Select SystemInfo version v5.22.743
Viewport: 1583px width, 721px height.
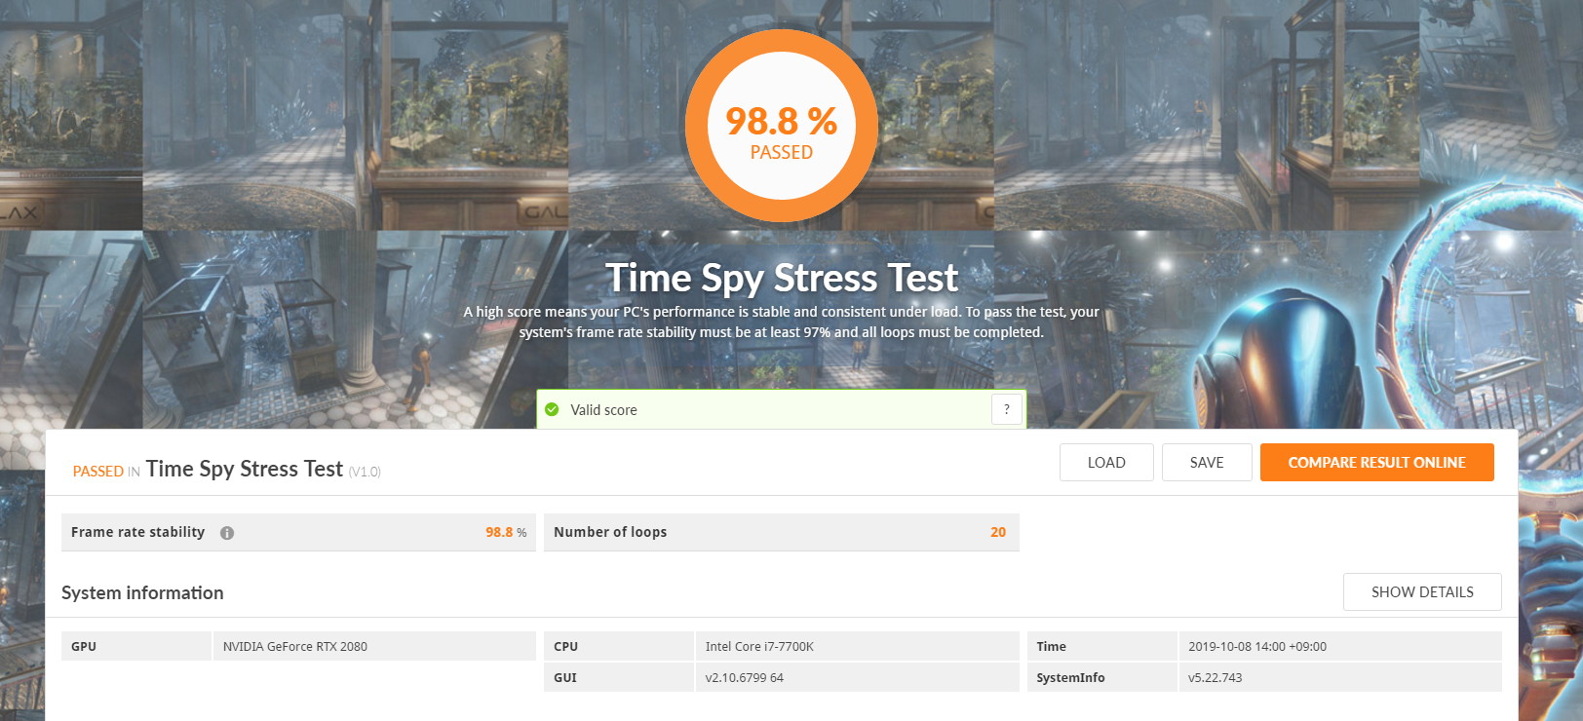pyautogui.click(x=1216, y=678)
